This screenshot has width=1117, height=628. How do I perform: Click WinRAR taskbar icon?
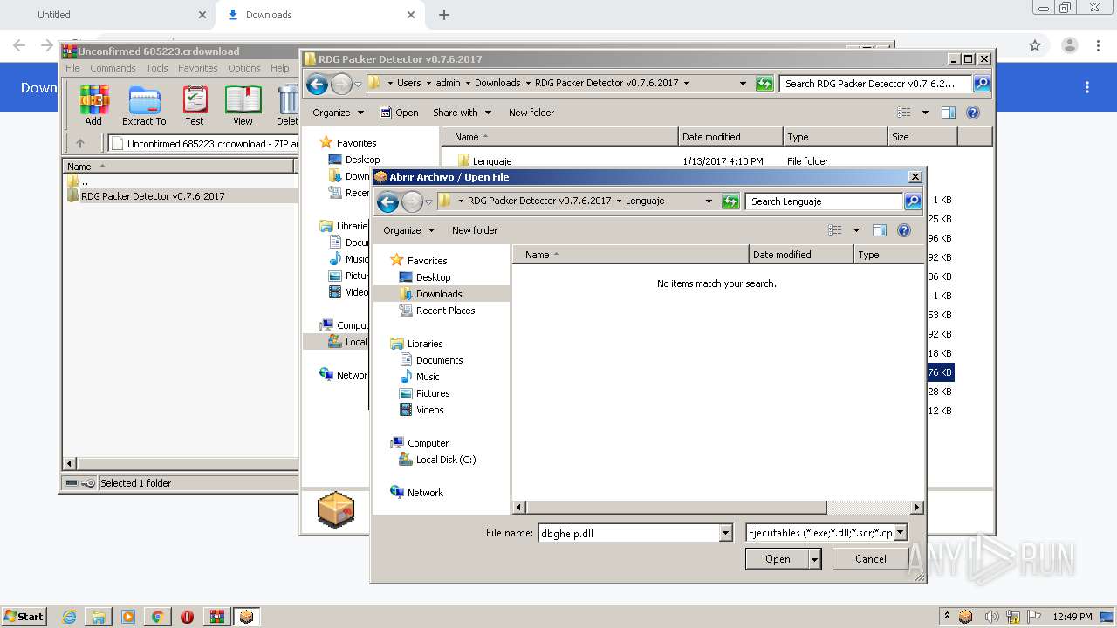(x=216, y=617)
